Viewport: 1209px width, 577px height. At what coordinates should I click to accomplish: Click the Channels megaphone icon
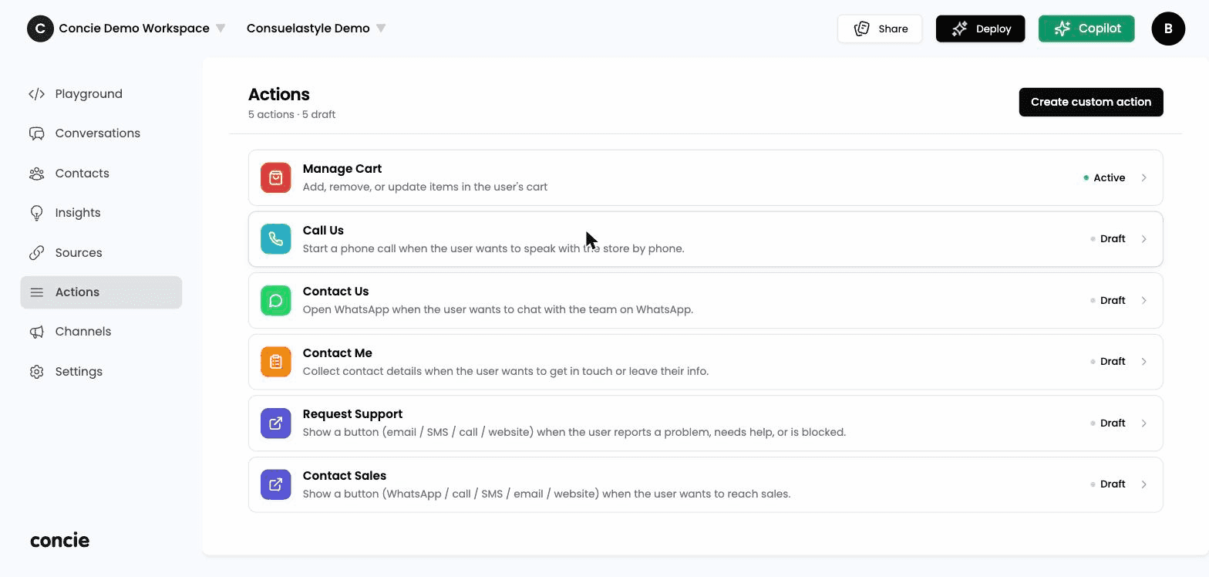coord(36,332)
